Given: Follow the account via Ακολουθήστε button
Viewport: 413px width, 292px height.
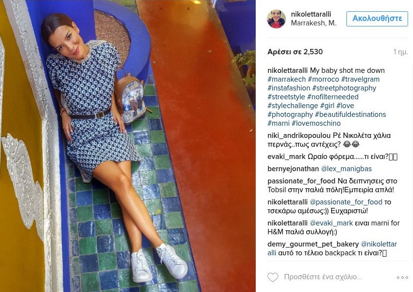Looking at the screenshot, I should [377, 19].
